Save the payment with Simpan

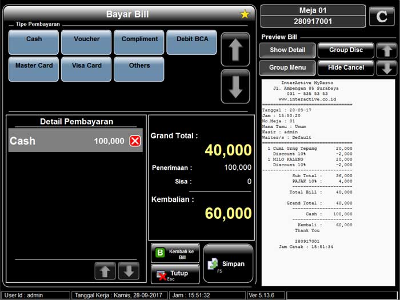coord(228,264)
